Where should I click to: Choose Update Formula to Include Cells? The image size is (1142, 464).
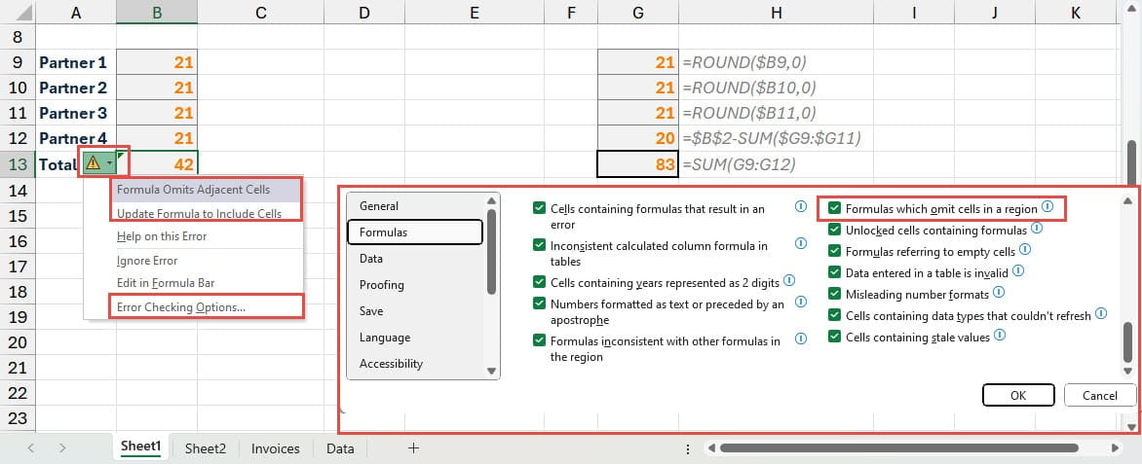pyautogui.click(x=199, y=213)
